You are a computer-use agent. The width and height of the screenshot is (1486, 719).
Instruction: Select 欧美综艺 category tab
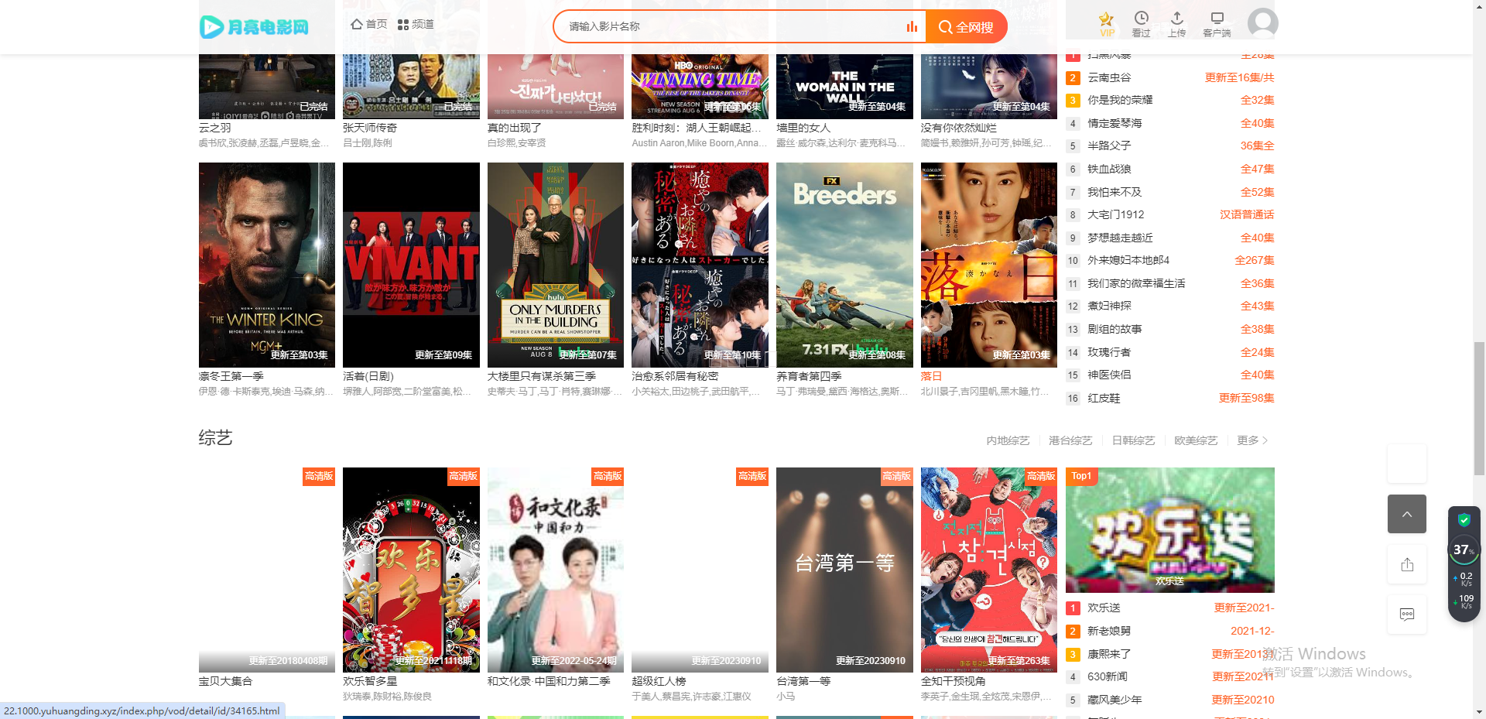tap(1196, 440)
